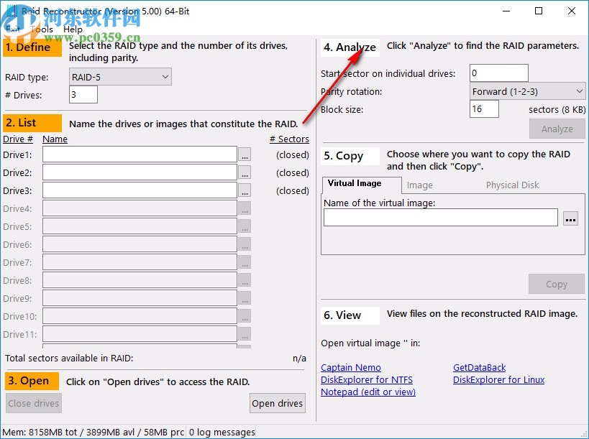Open the Tools menu
Screen dimensions: 589x439
pos(42,29)
